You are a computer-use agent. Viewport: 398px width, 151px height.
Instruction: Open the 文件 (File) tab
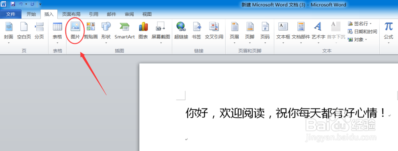pyautogui.click(x=11, y=14)
